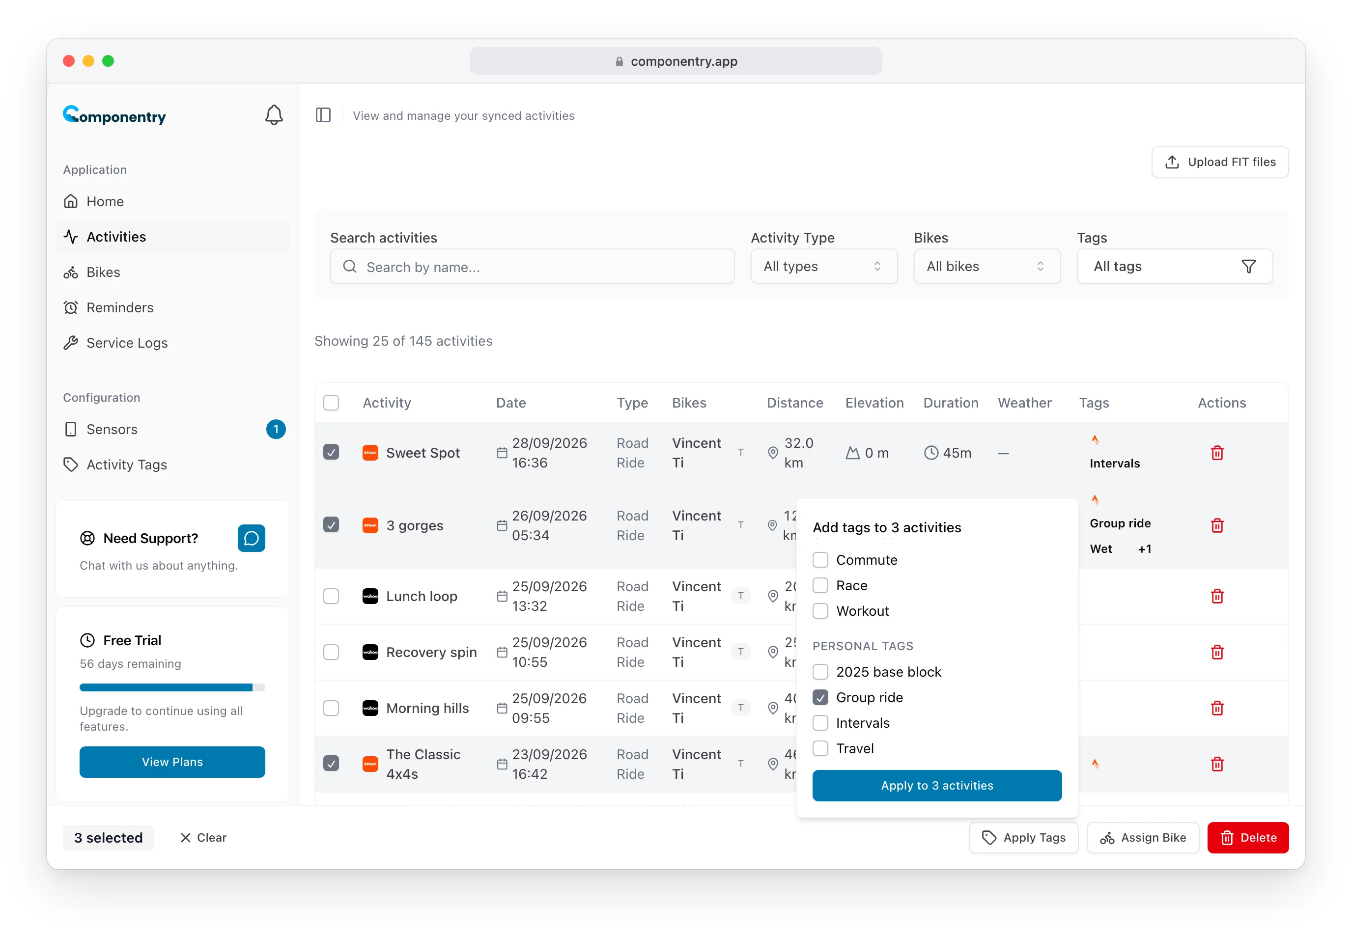Uncheck the Group ride tag option
This screenshot has width=1352, height=932.
coord(820,697)
